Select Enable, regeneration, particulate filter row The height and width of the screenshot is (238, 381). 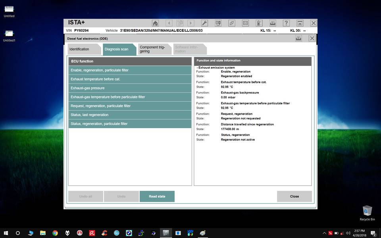coord(130,70)
